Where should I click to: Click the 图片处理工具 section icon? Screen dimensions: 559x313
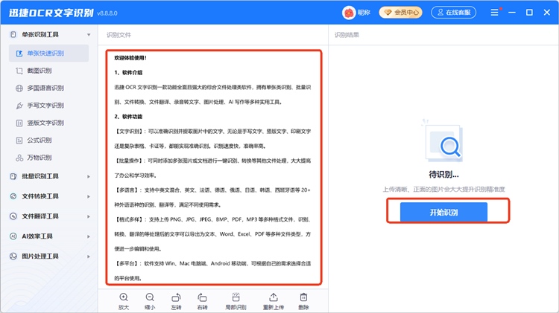pyautogui.click(x=13, y=256)
